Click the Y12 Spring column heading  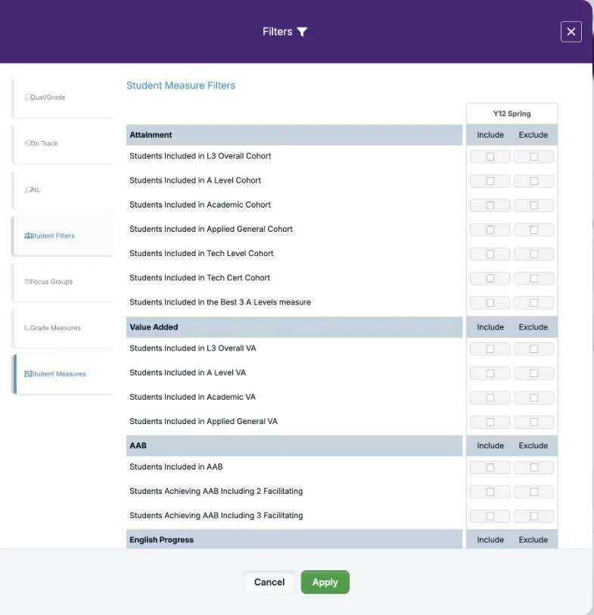(x=512, y=114)
